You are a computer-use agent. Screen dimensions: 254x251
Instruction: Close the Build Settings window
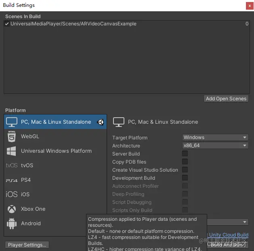coord(250,6)
